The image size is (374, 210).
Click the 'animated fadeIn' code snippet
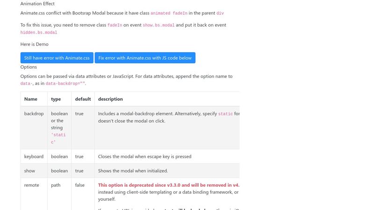[x=169, y=14]
